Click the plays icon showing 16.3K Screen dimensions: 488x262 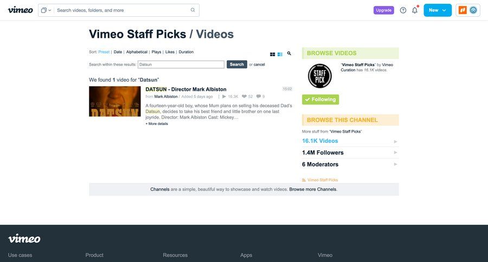[224, 97]
